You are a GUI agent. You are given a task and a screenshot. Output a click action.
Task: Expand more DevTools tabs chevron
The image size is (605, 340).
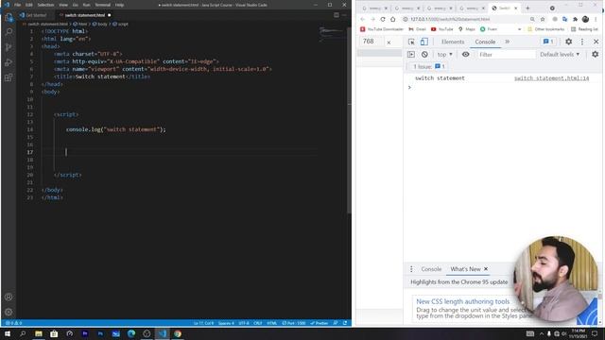(508, 42)
